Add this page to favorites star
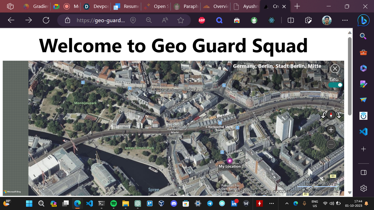This screenshot has height=210, width=374. tap(180, 20)
